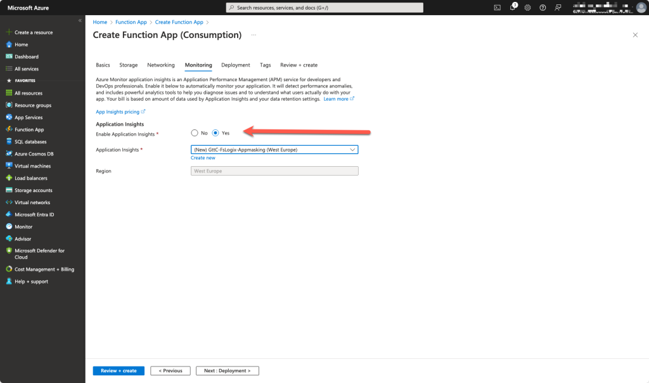Go to Function App in the breadcrumb
649x383 pixels.
click(x=131, y=22)
